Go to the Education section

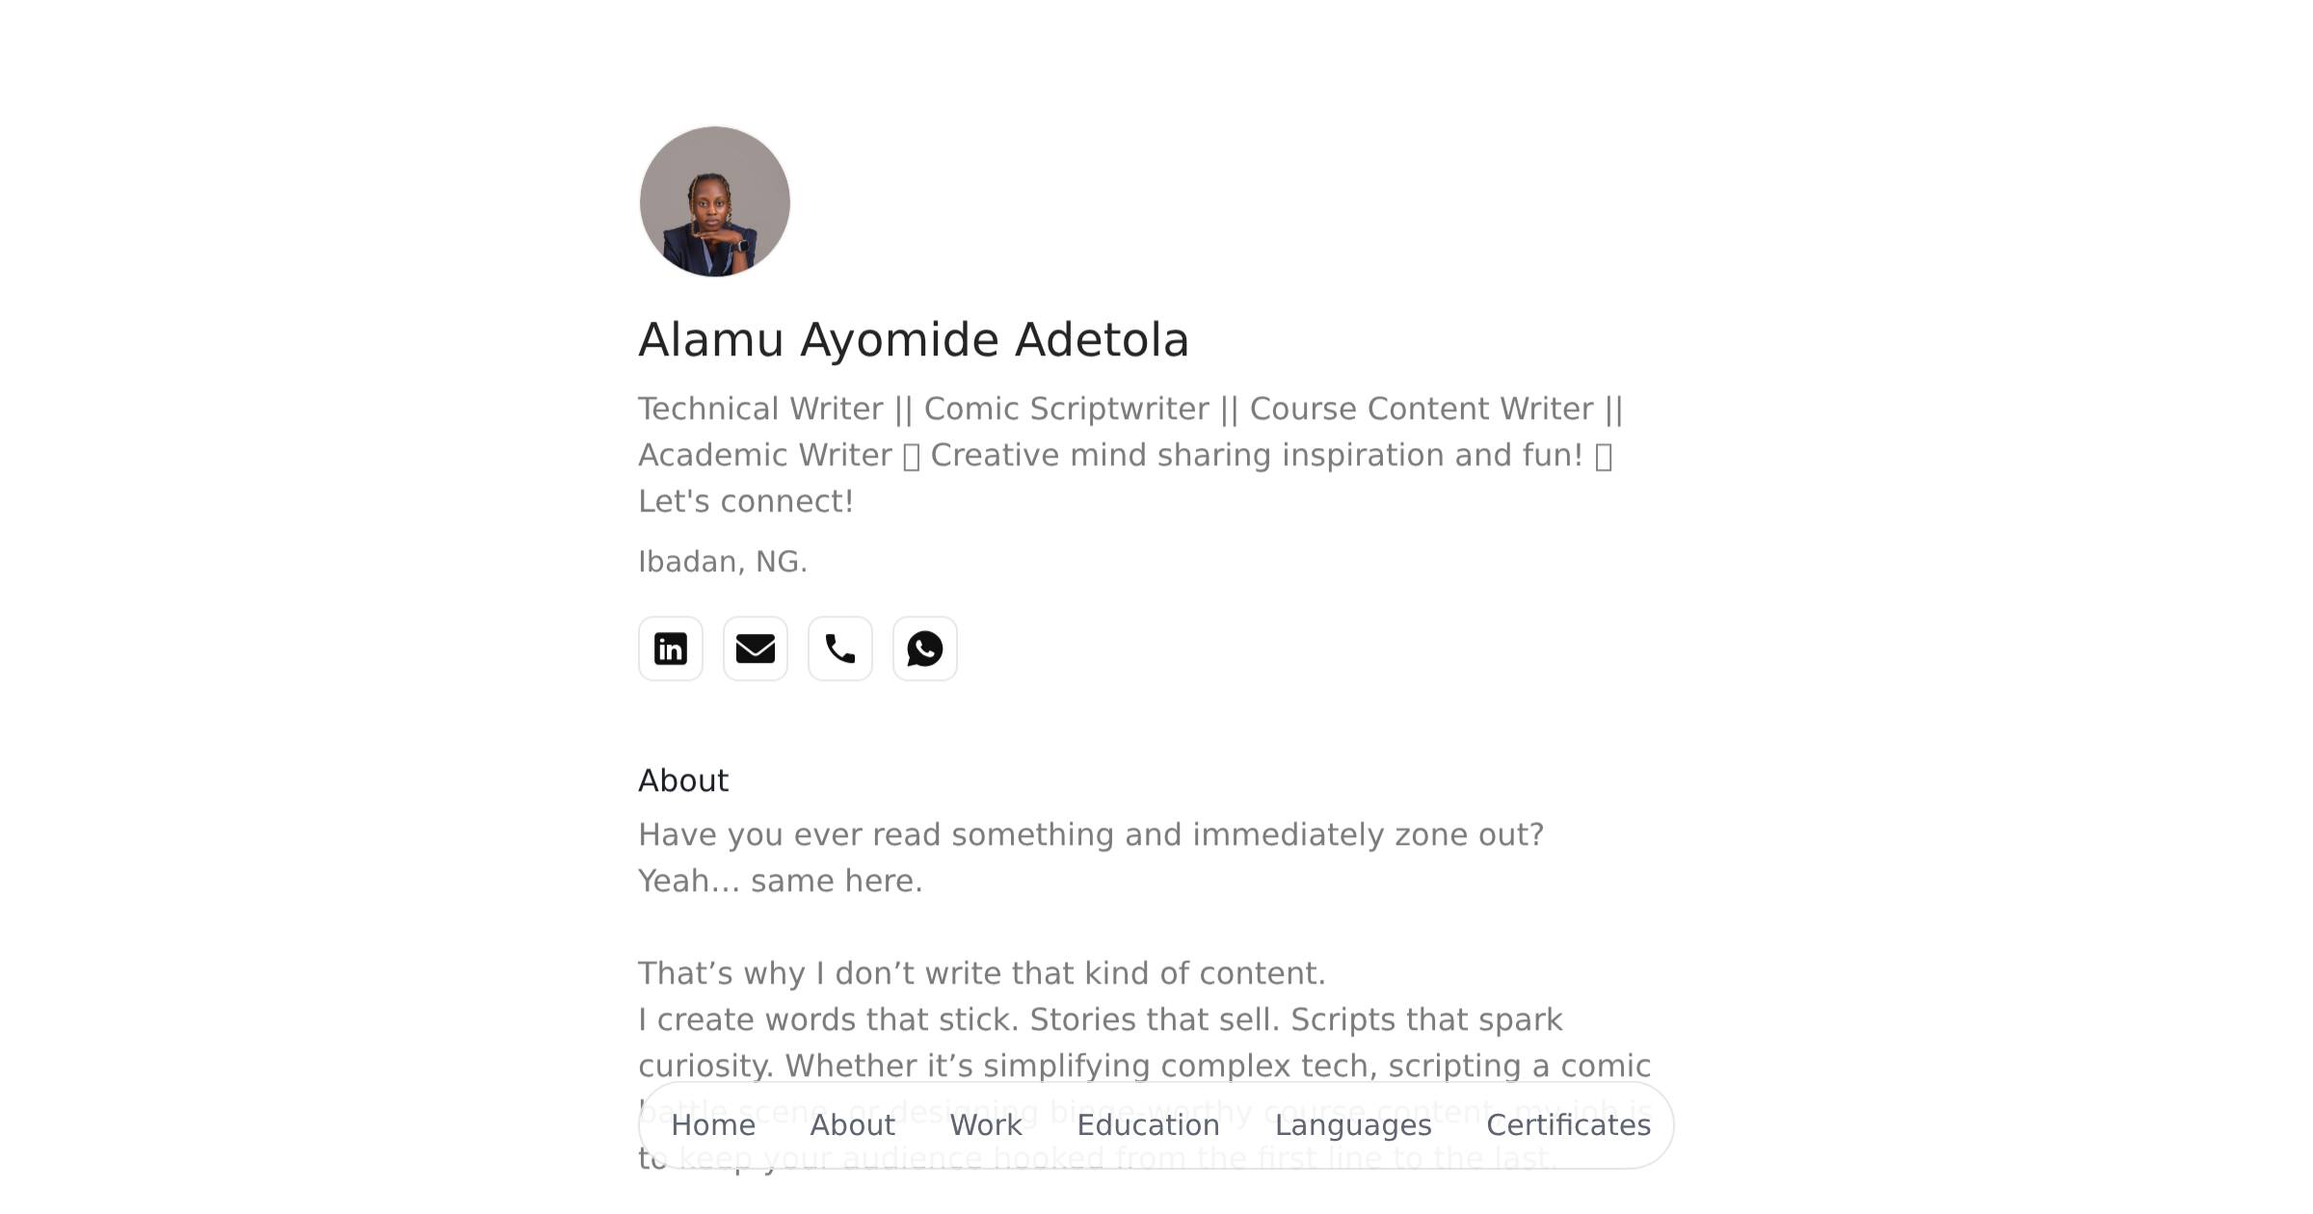(x=1148, y=1125)
